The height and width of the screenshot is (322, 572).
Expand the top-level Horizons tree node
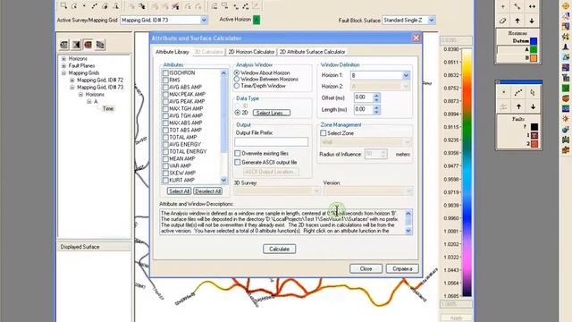(x=63, y=58)
